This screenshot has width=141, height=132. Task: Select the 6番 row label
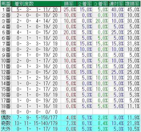click(x=6, y=38)
